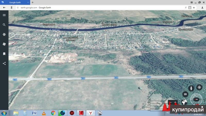Click the compass control
This screenshot has width=206, height=116.
pos(196,99)
